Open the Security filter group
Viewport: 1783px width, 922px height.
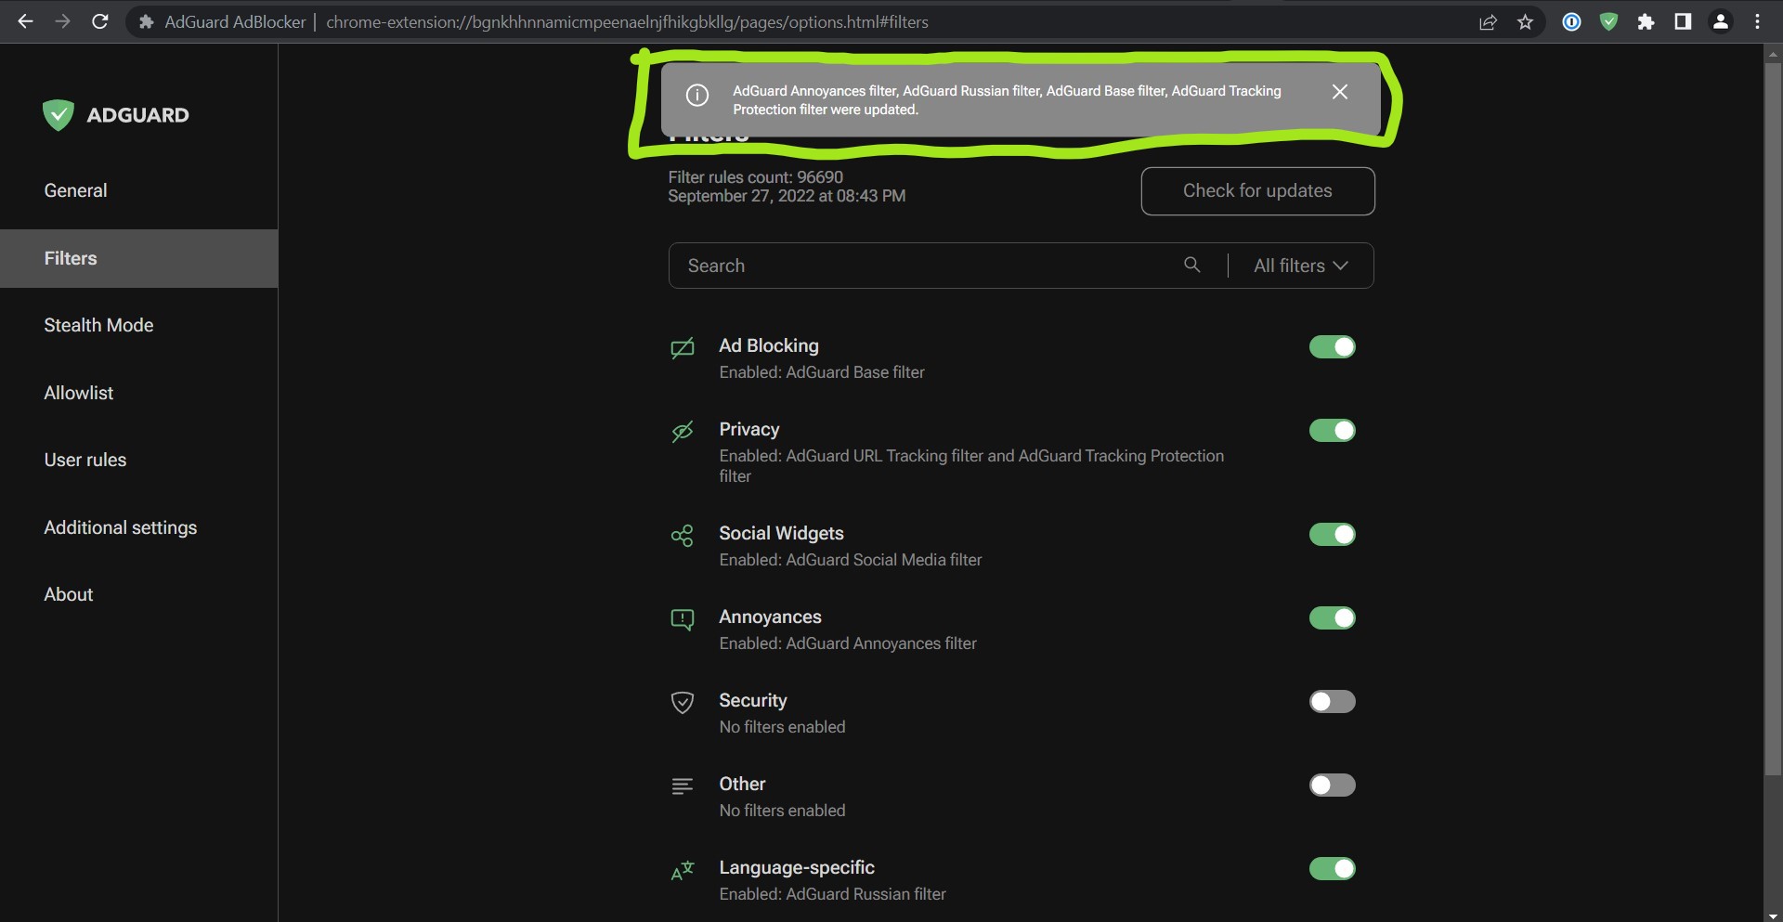[753, 700]
